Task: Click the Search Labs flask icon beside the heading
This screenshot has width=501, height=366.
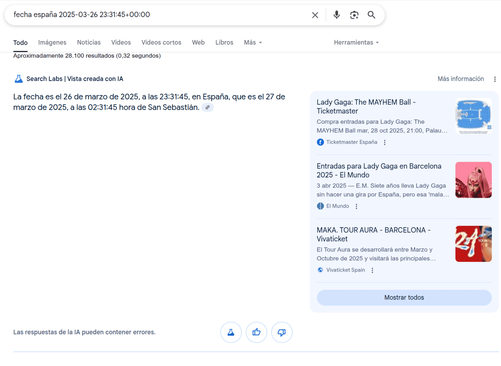Action: coord(19,79)
